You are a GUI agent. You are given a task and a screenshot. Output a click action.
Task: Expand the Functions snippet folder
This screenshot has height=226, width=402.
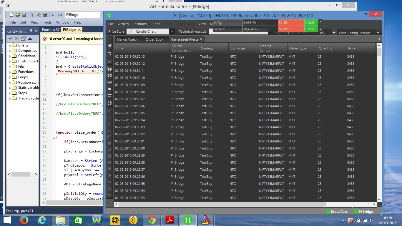pos(10,72)
